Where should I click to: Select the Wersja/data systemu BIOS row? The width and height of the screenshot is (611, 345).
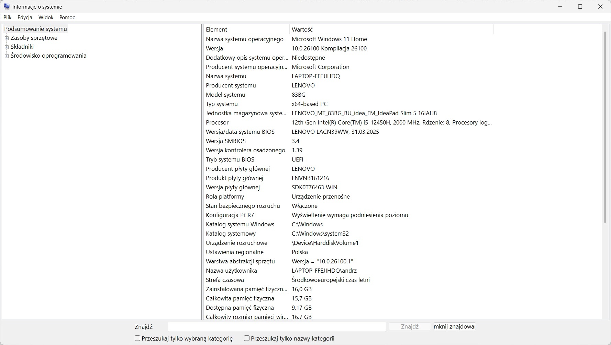click(349, 132)
